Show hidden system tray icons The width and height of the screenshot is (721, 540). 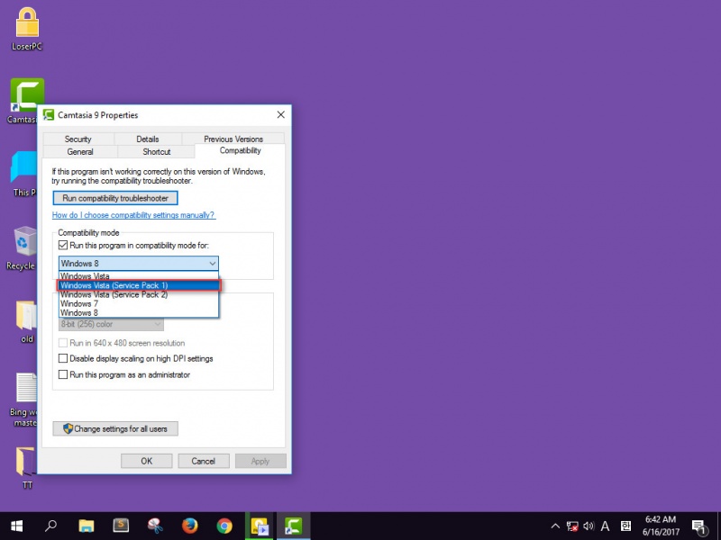(555, 526)
